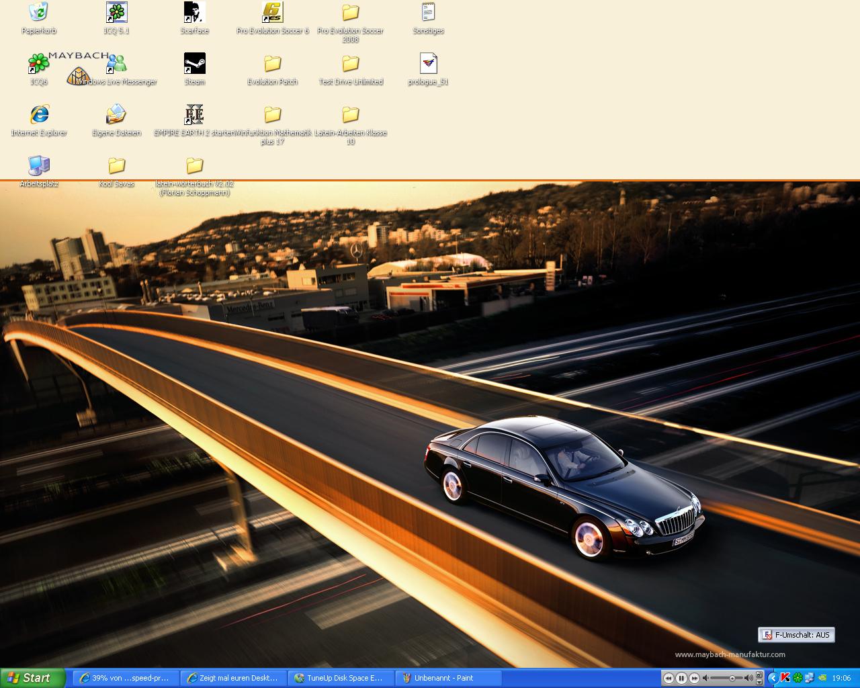Launch Pro Evolution Soccer 6 shortcut
Image resolution: width=860 pixels, height=688 pixels.
coord(273,19)
